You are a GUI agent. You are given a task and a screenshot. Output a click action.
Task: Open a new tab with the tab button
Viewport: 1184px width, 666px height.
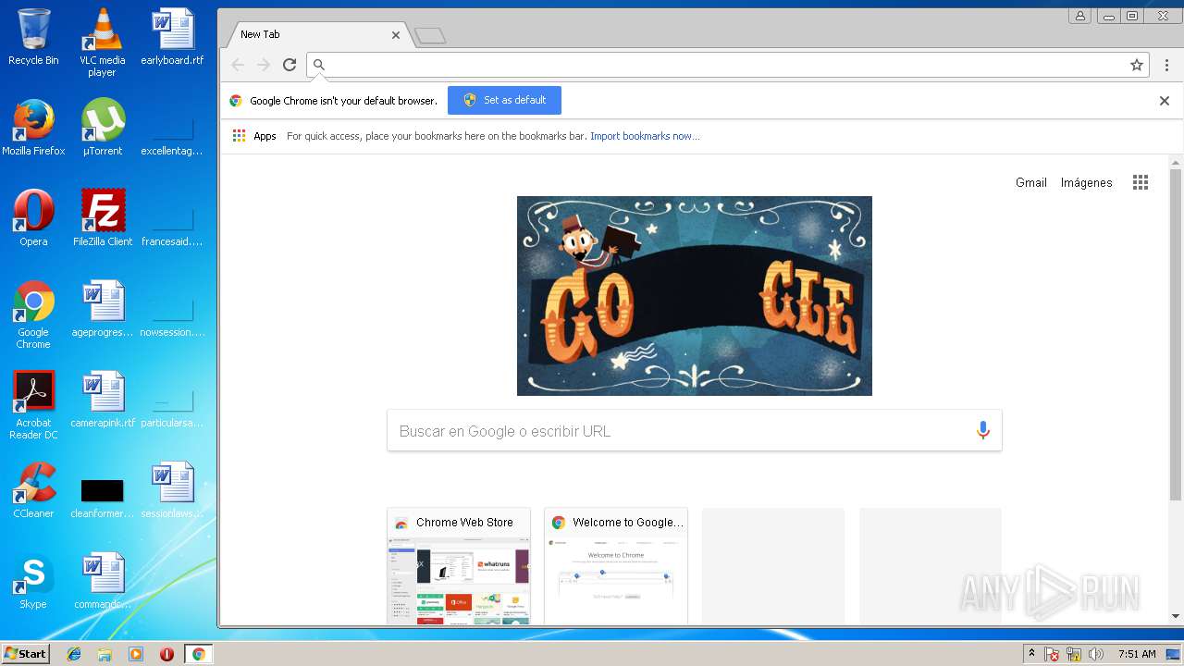[x=430, y=36]
